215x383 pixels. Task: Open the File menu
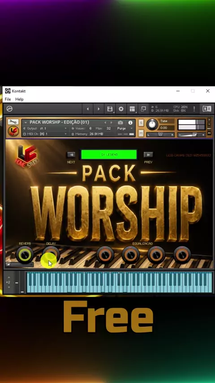pyautogui.click(x=8, y=99)
